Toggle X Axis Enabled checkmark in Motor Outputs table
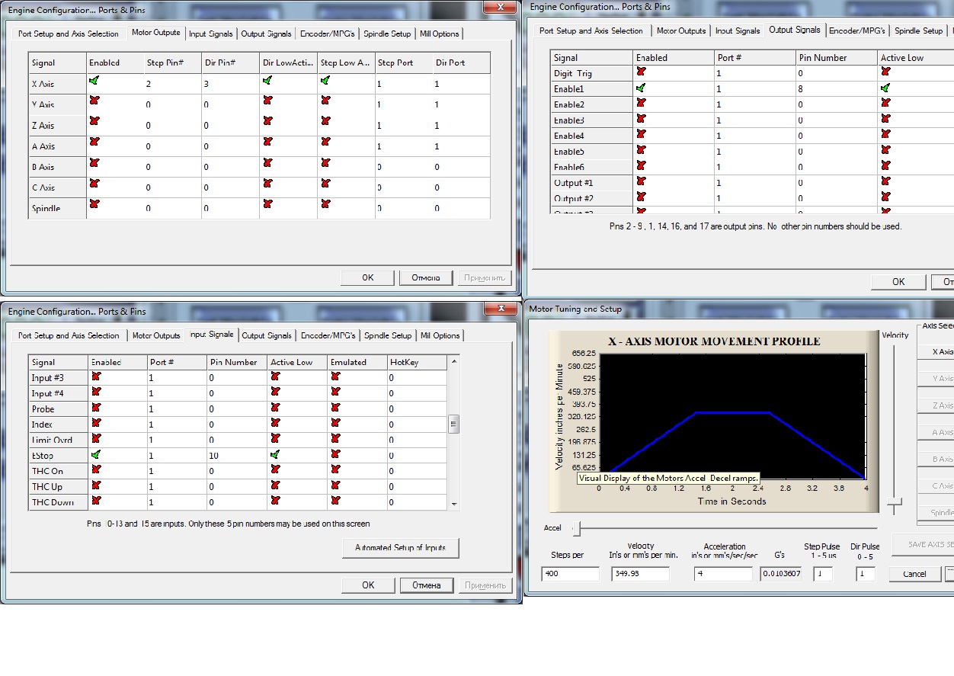Viewport: 954px width, 676px height. point(94,79)
